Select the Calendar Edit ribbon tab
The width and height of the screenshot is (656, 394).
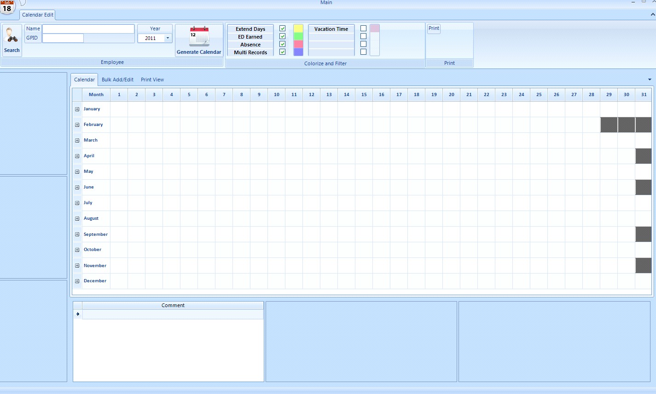(38, 15)
